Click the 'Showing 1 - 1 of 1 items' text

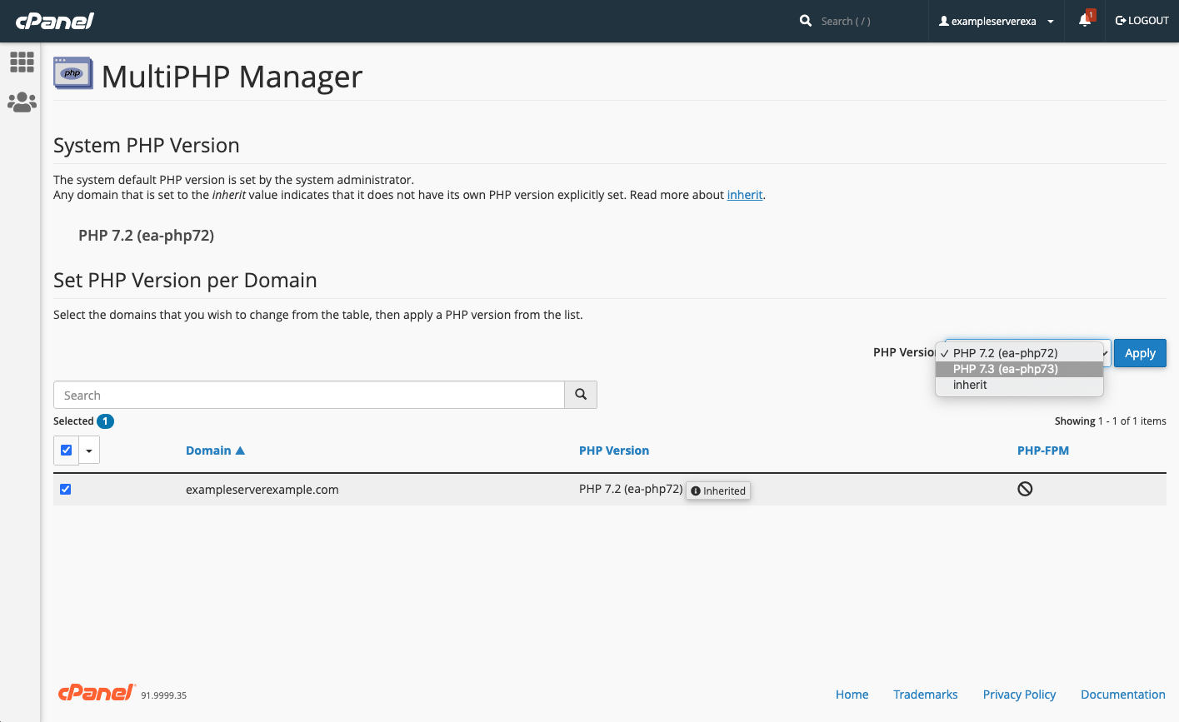click(x=1111, y=421)
